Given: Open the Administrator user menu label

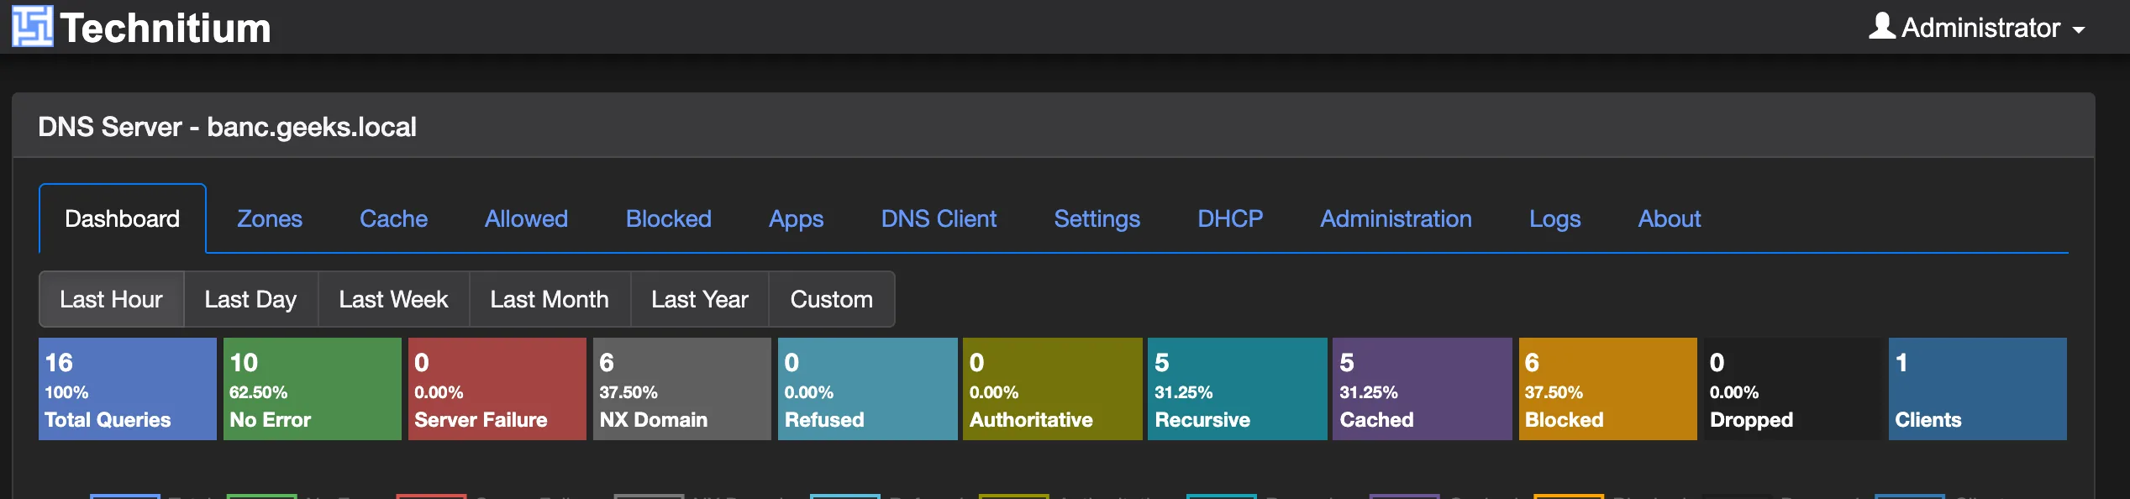Looking at the screenshot, I should coord(1980,28).
